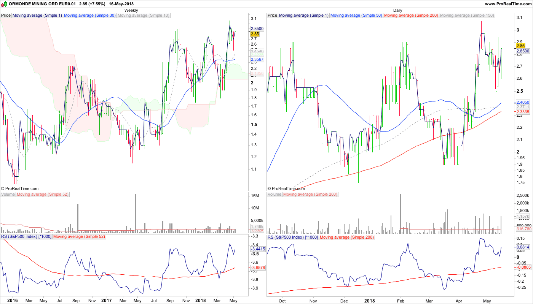Click the red 316,780 Daily volume average tag
Viewport: 533px width, 304px height.
point(523,229)
